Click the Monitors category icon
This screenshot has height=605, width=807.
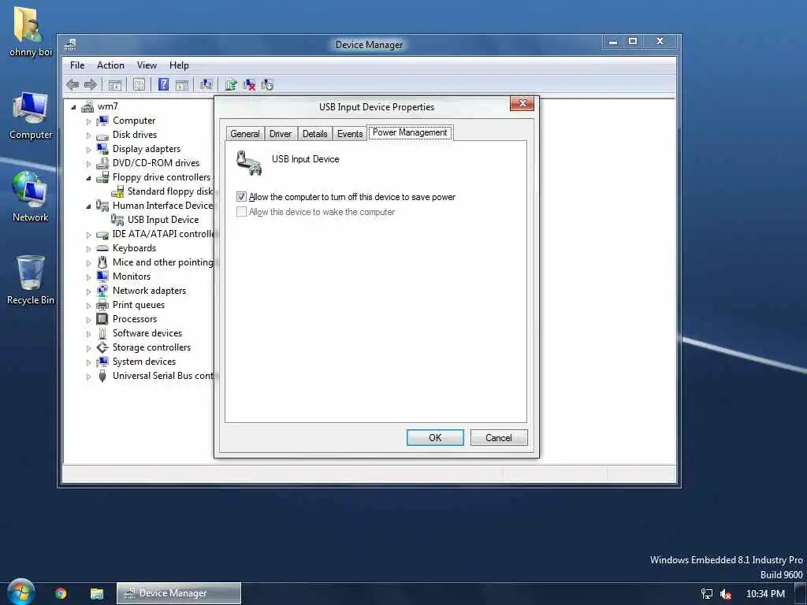[102, 277]
